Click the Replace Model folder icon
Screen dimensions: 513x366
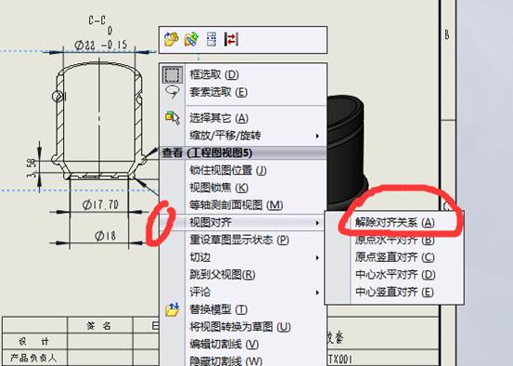pos(173,309)
